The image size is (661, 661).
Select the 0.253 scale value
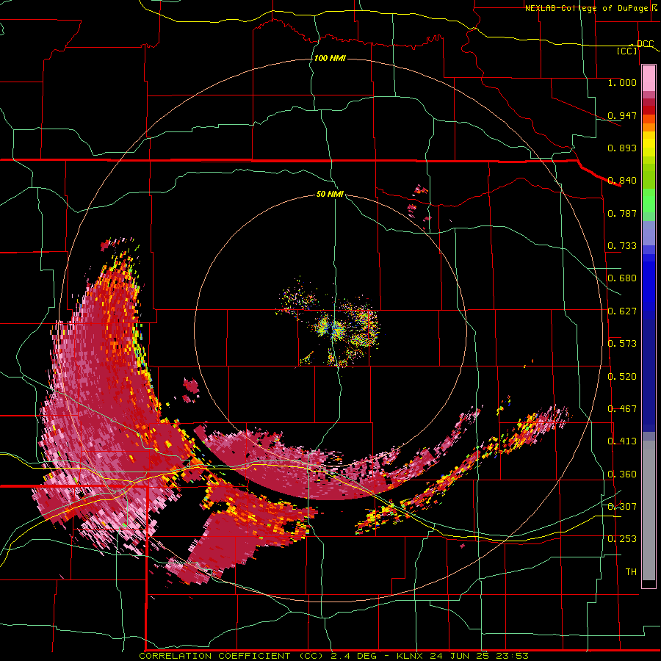tap(622, 539)
